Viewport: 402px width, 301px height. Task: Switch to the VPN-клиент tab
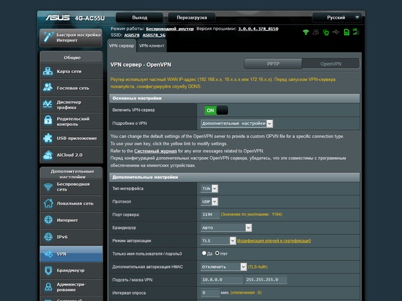pos(152,45)
